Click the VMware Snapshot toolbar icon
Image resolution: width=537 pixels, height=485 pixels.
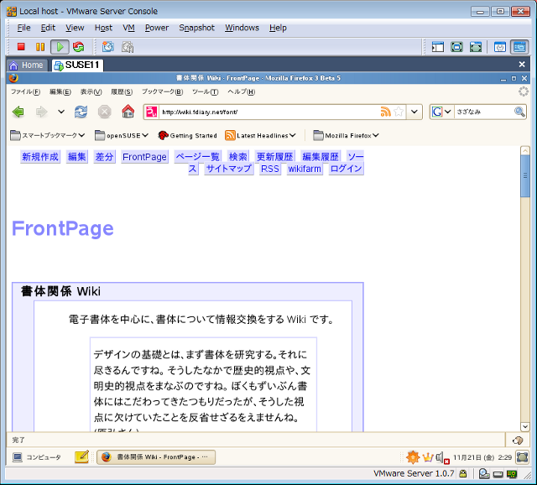click(107, 47)
